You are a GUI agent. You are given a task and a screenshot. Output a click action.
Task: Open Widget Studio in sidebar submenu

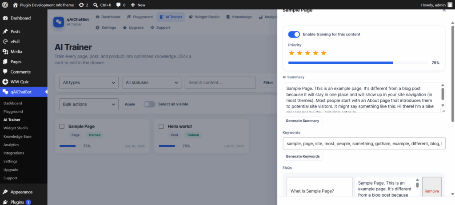coord(16,128)
